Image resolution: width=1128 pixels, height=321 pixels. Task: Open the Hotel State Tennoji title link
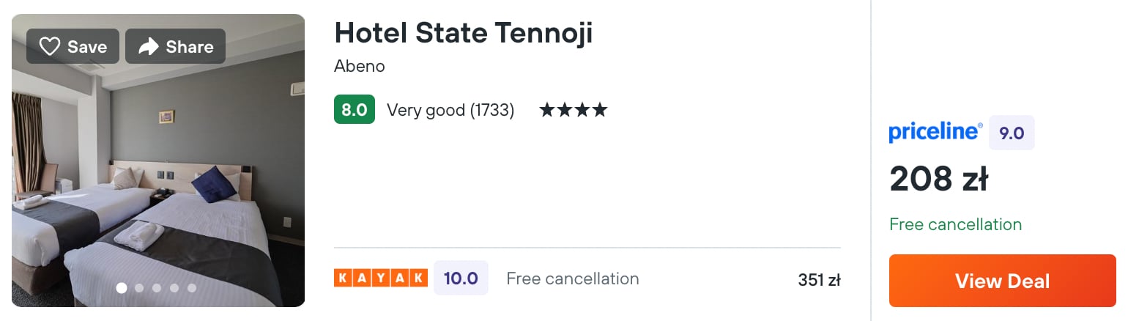tap(463, 32)
